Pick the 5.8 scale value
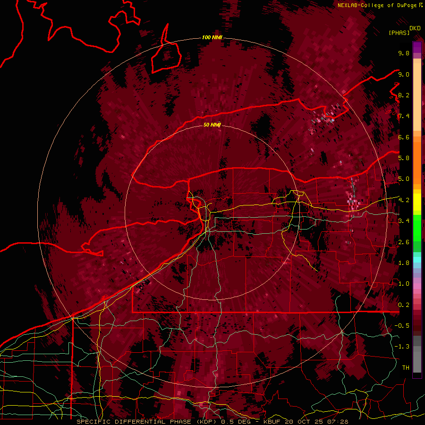 [x=404, y=158]
